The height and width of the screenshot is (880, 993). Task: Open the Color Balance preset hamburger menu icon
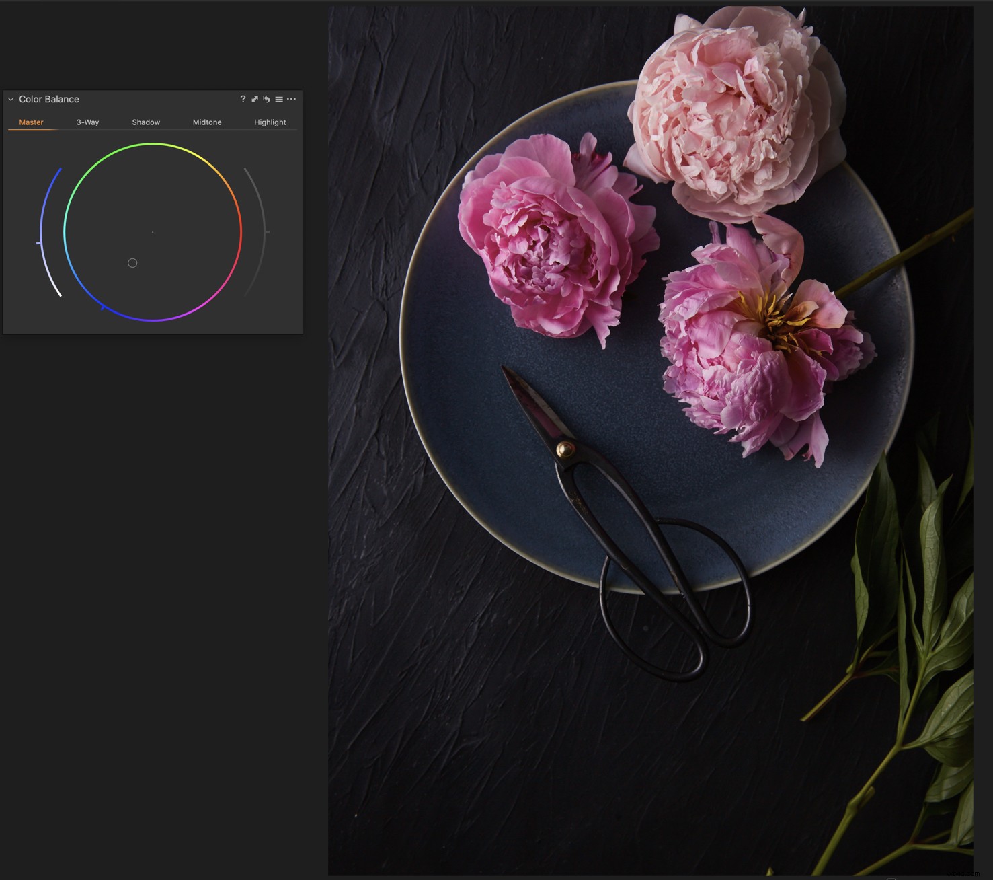coord(279,99)
